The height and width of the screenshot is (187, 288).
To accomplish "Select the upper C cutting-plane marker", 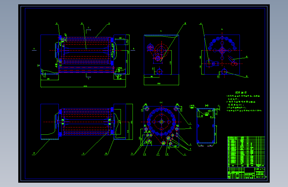I will point(88,30).
